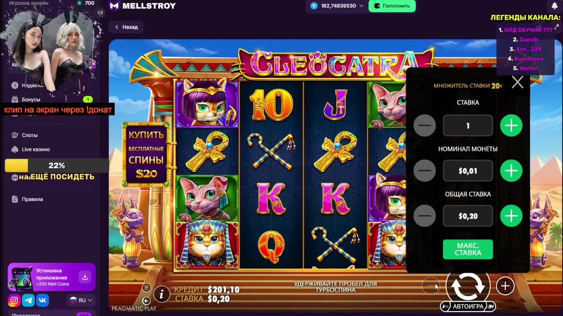Open the RU language dropdown
The height and width of the screenshot is (316, 563).
[81, 300]
